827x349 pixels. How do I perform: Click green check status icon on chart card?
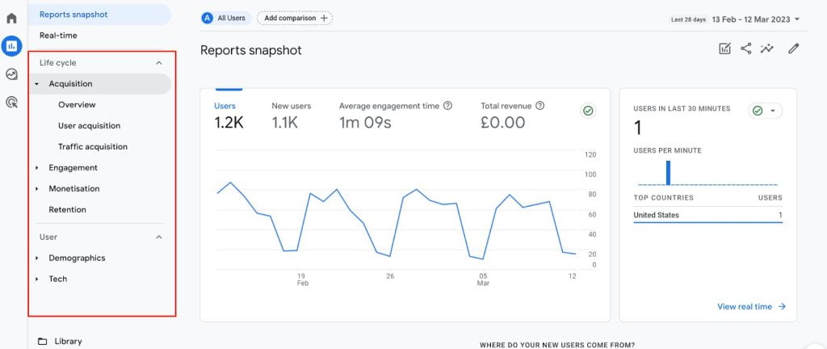tap(588, 111)
